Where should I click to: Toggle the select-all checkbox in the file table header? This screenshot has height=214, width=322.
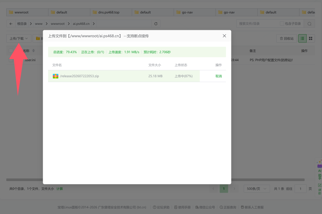coord(11,51)
